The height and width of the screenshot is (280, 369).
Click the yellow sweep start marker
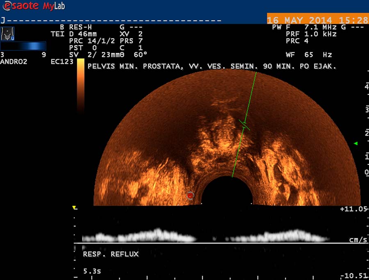[74, 208]
